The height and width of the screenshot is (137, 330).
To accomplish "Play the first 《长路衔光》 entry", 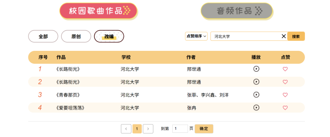I will pyautogui.click(x=256, y=69).
